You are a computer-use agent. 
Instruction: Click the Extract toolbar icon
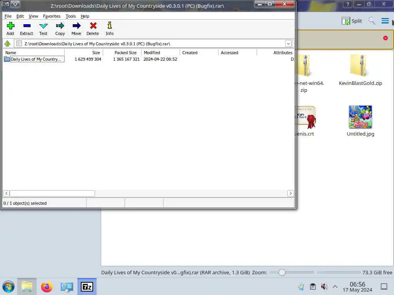[27, 29]
